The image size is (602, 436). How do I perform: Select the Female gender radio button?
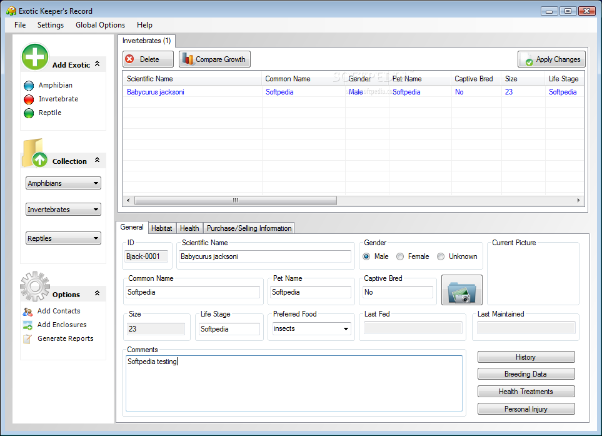click(400, 256)
